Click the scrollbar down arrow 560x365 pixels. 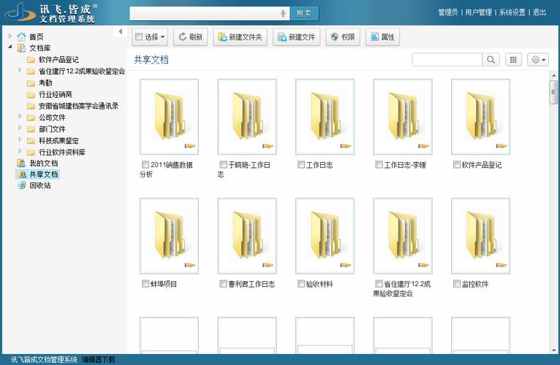(553, 350)
